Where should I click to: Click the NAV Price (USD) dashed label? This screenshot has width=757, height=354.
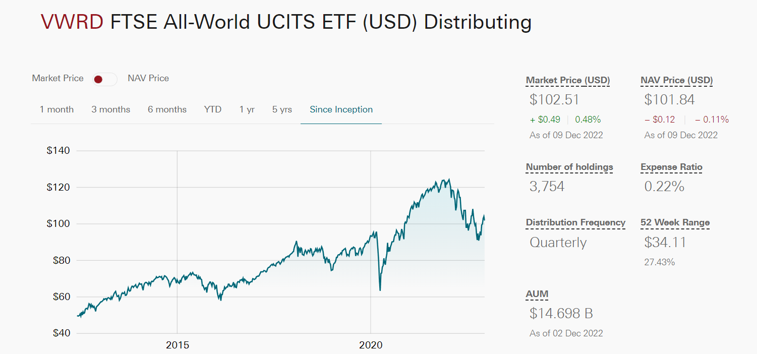click(x=676, y=80)
